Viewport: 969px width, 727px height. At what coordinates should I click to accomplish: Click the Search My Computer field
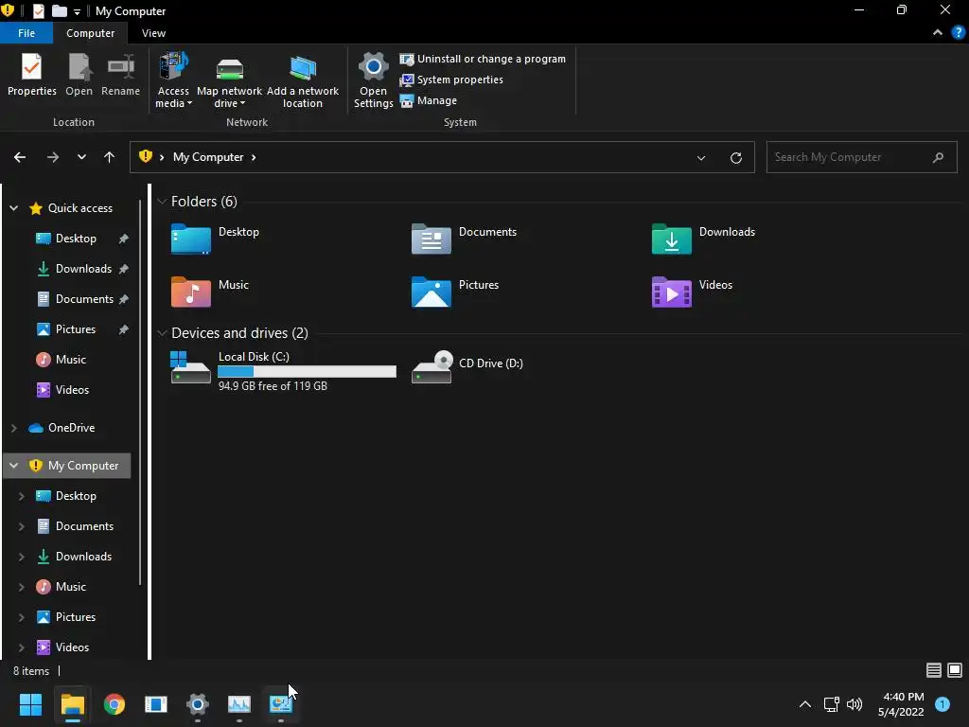coord(861,157)
